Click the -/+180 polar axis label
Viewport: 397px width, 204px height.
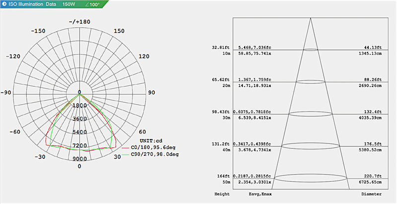tap(79, 22)
